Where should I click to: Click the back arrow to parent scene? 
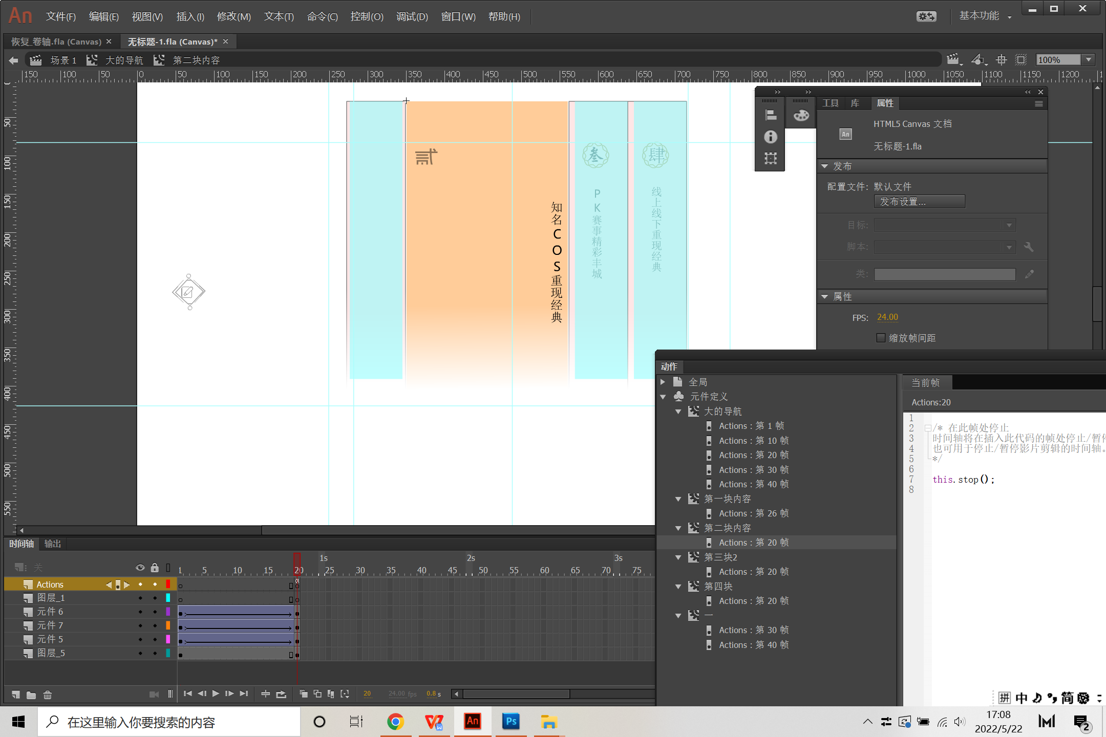point(13,60)
